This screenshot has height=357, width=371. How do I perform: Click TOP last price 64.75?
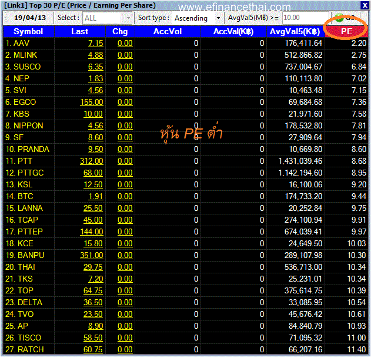coord(93,291)
